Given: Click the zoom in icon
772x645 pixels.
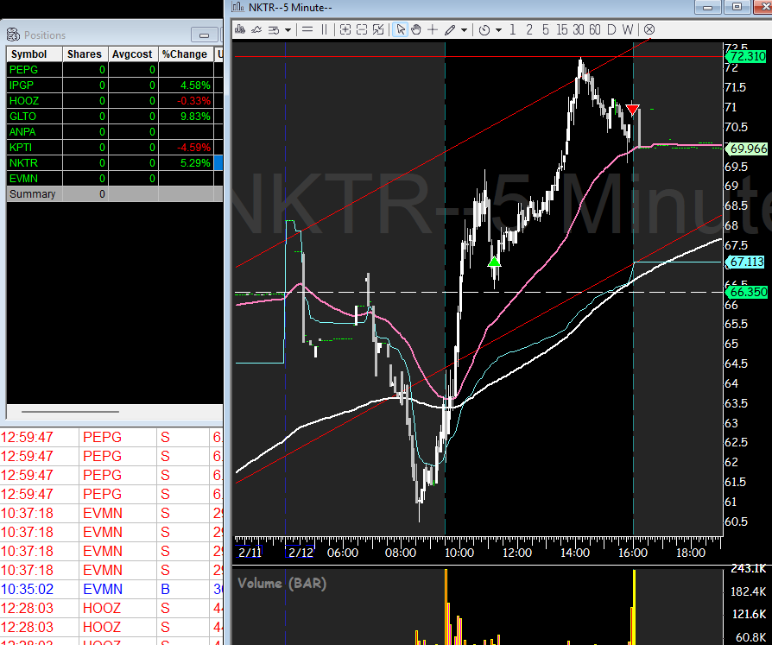Looking at the screenshot, I should pos(345,30).
